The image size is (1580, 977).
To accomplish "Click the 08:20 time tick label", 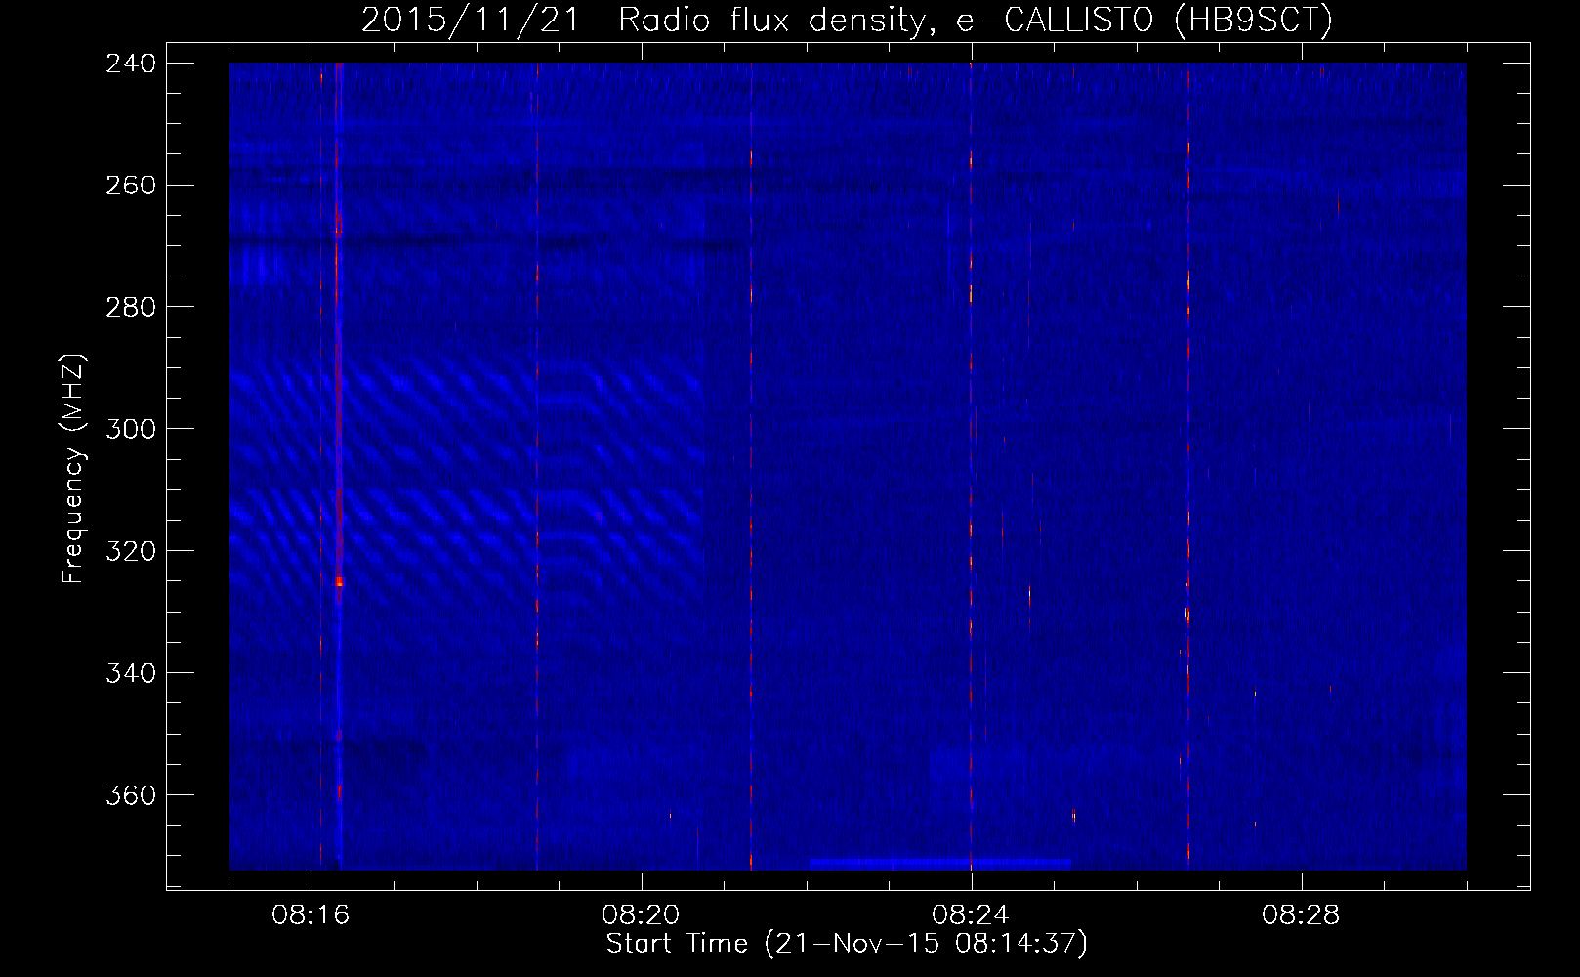I will 642,916.
